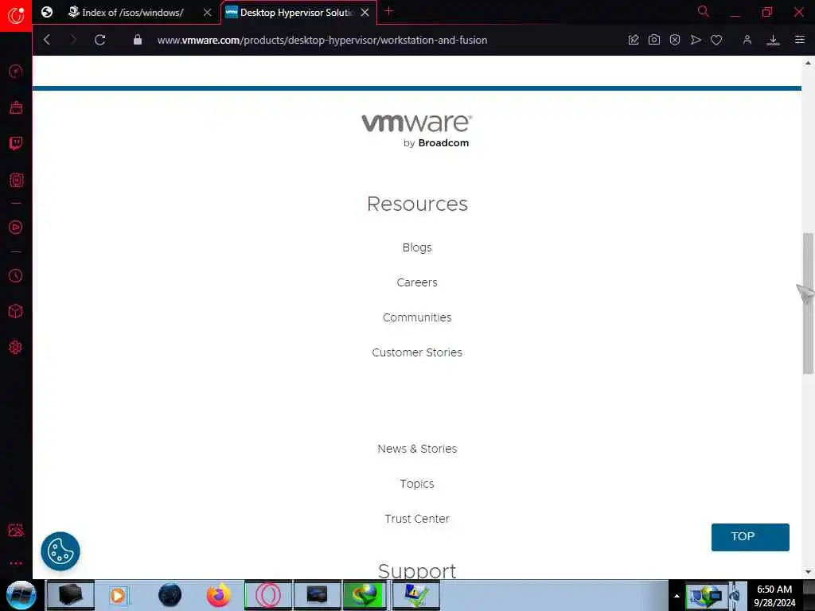Screen dimensions: 815x611
Task: Click the forward navigation arrow
Action: pyautogui.click(x=73, y=40)
